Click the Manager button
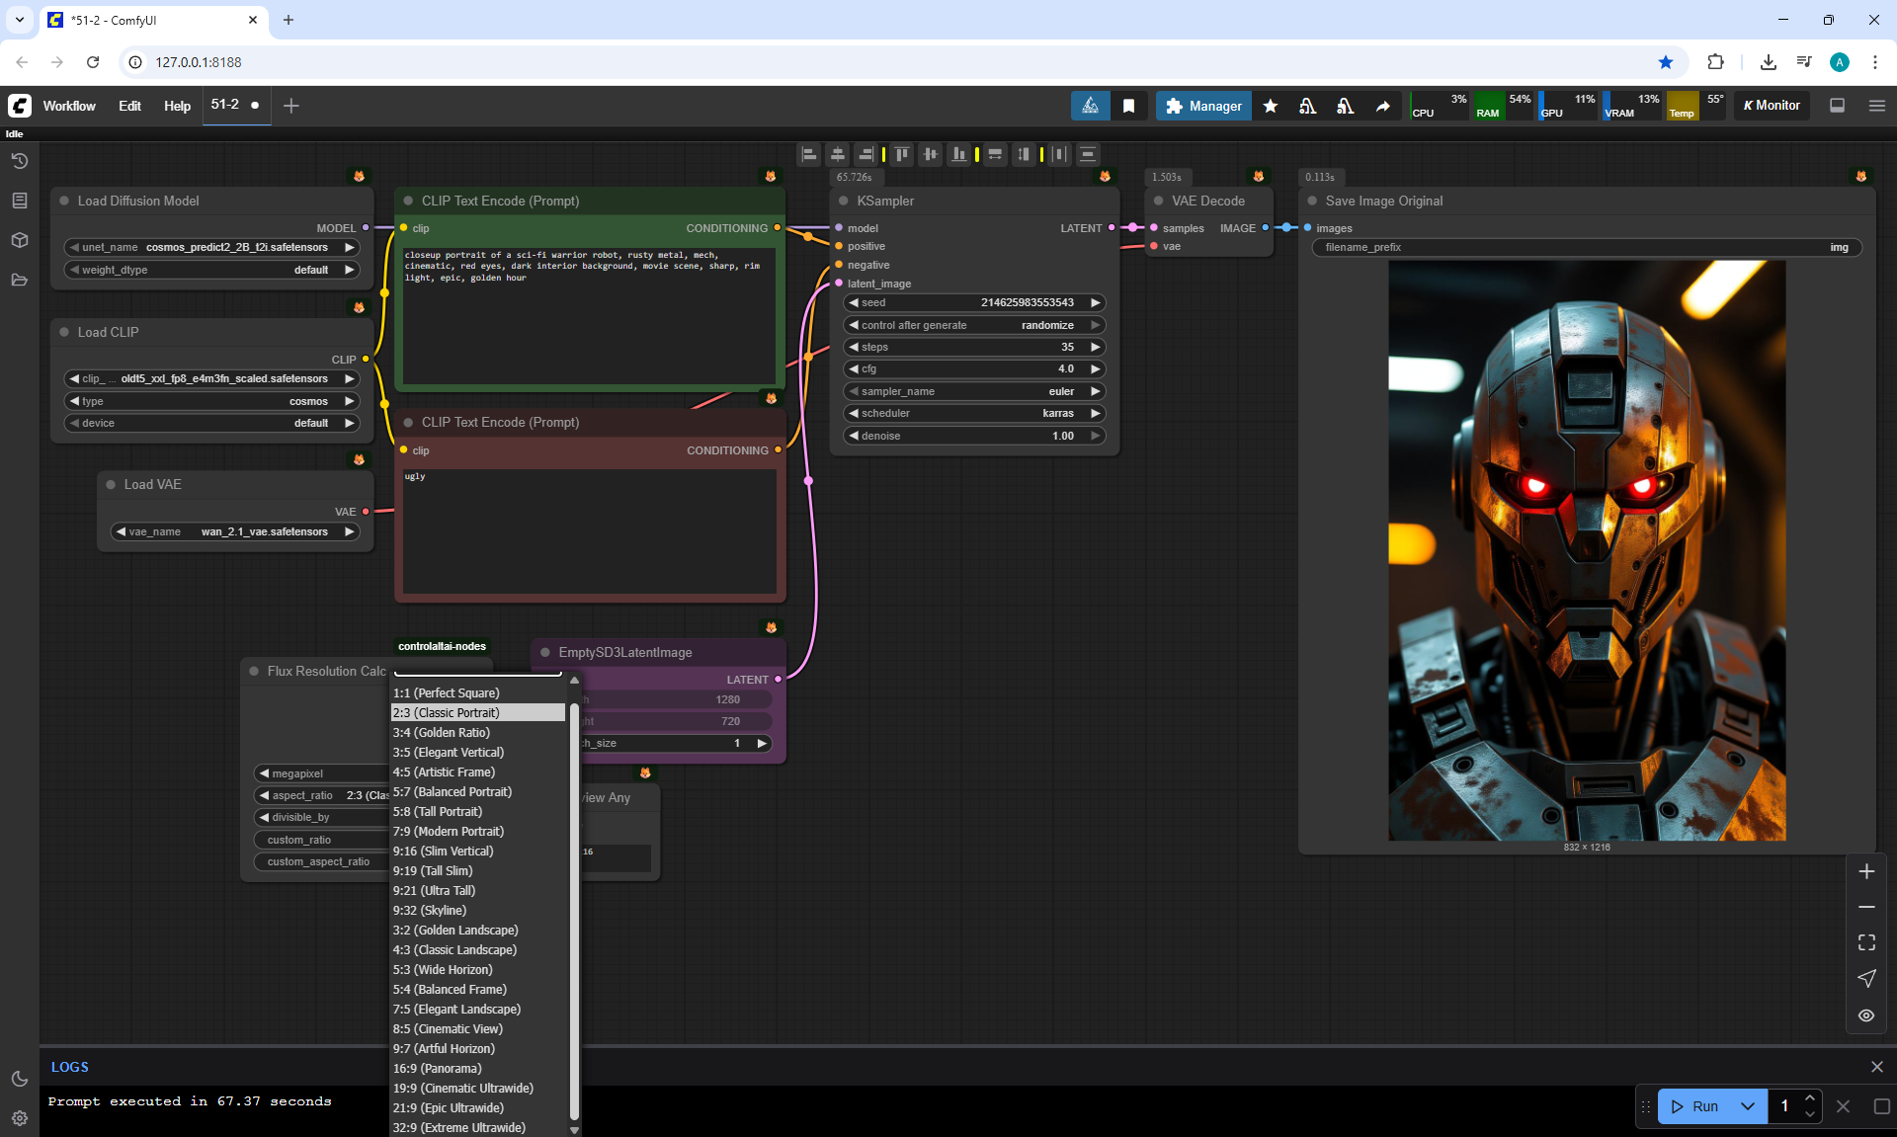 coord(1202,106)
